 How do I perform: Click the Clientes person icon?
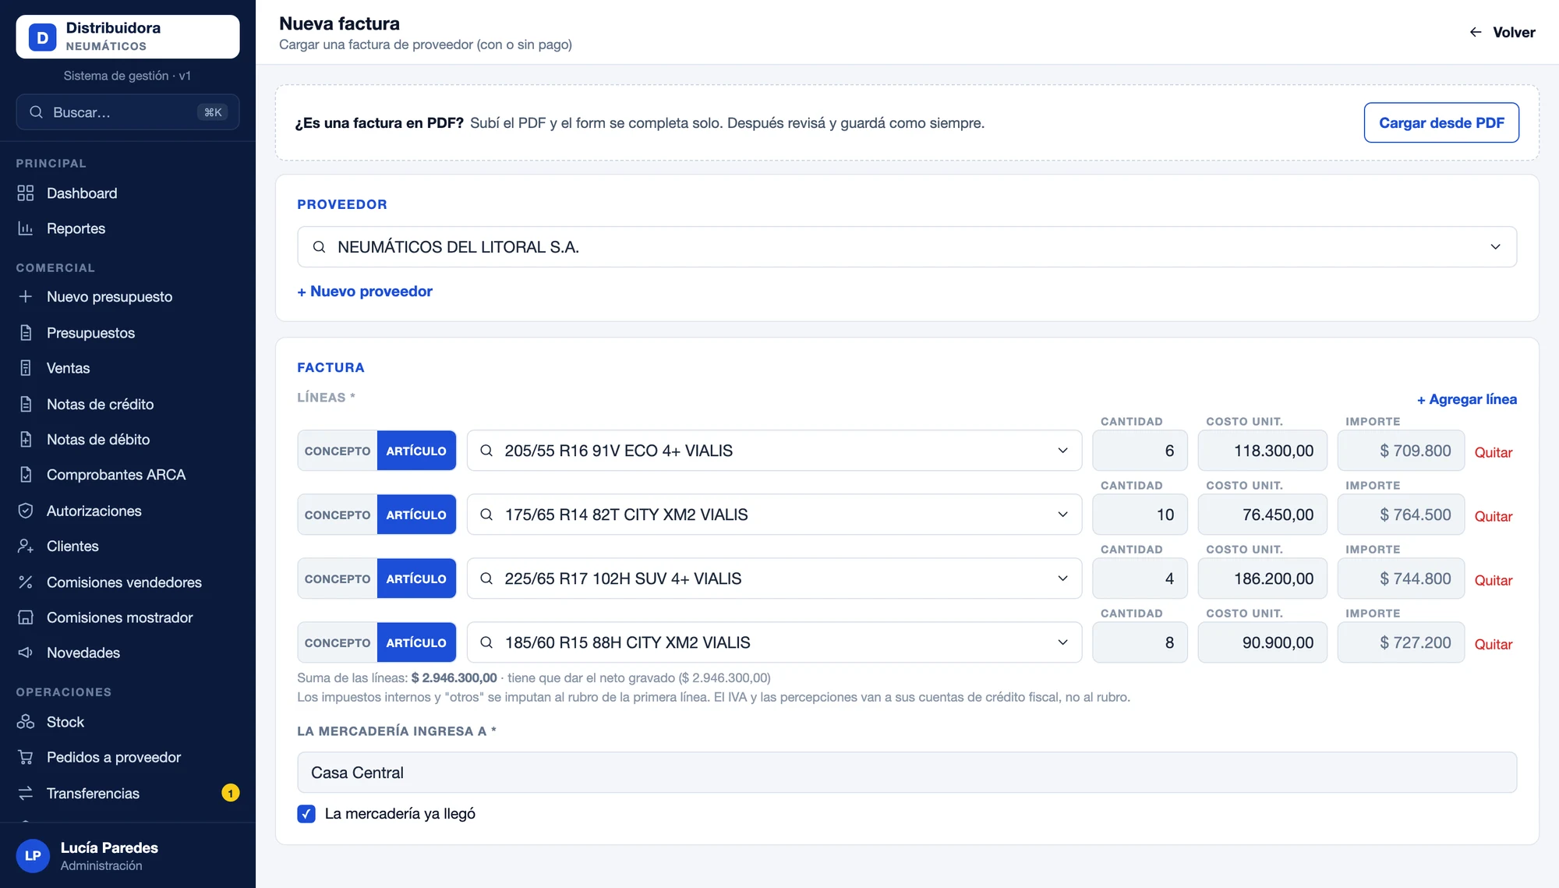click(x=26, y=547)
